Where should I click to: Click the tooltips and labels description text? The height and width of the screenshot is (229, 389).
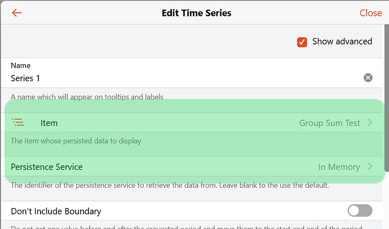pyautogui.click(x=87, y=96)
